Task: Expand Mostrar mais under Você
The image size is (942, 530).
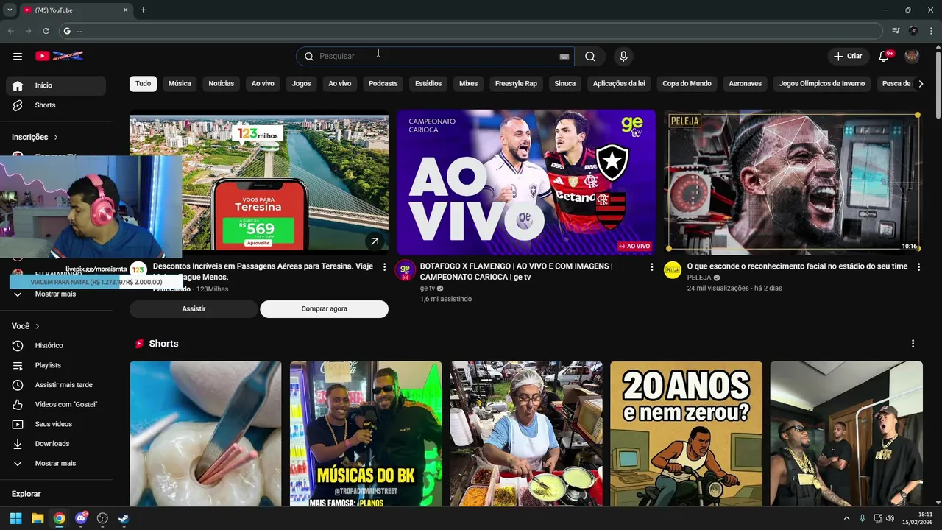Action: tap(56, 464)
